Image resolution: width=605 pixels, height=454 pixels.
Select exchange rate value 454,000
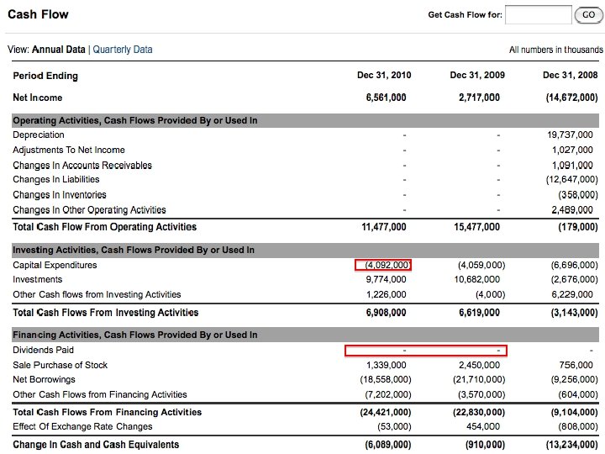[483, 426]
